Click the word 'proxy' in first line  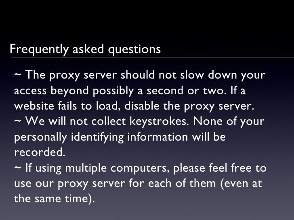click(65, 76)
